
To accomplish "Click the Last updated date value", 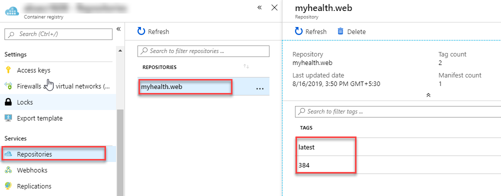I will (336, 84).
